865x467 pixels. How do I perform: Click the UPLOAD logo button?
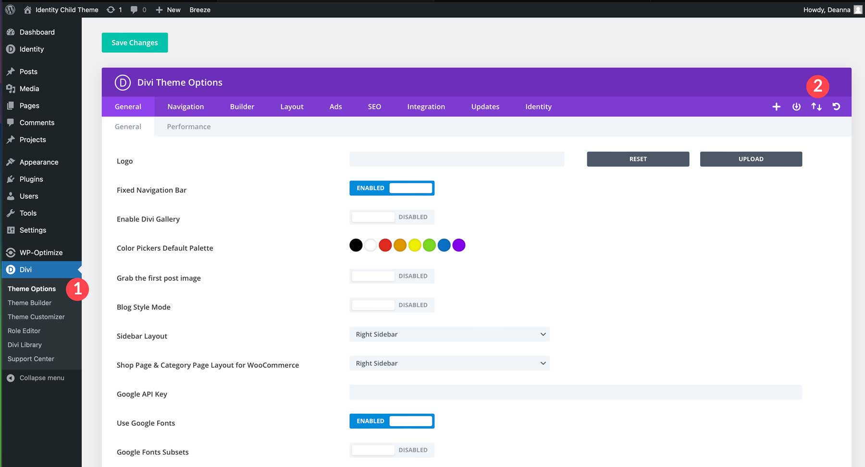pos(751,159)
